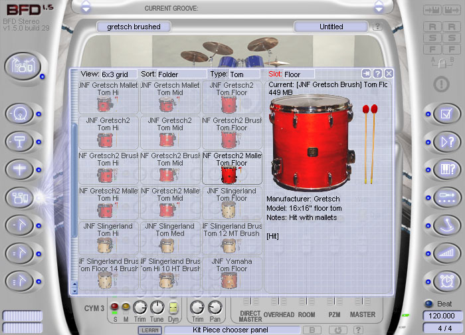Viewport: 465px width, 335px height.
Task: Toggle the A/B lock icon
Action: 442,63
